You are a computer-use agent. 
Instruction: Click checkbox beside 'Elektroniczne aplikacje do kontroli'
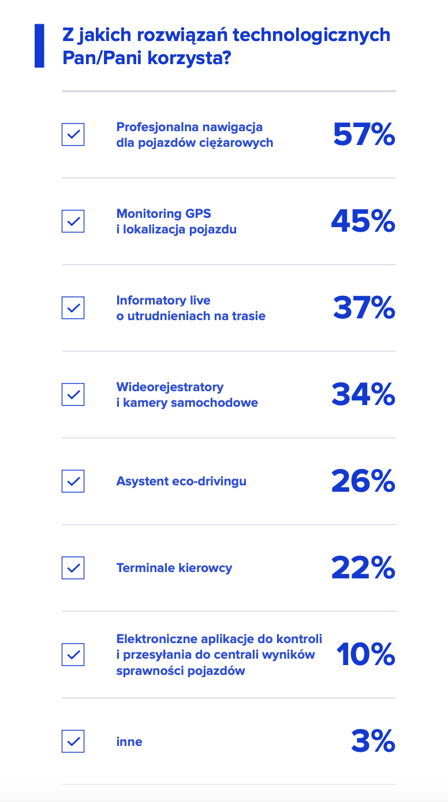point(73,655)
